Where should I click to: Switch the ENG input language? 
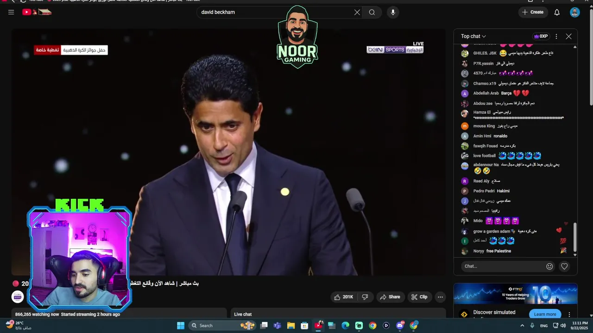point(544,326)
